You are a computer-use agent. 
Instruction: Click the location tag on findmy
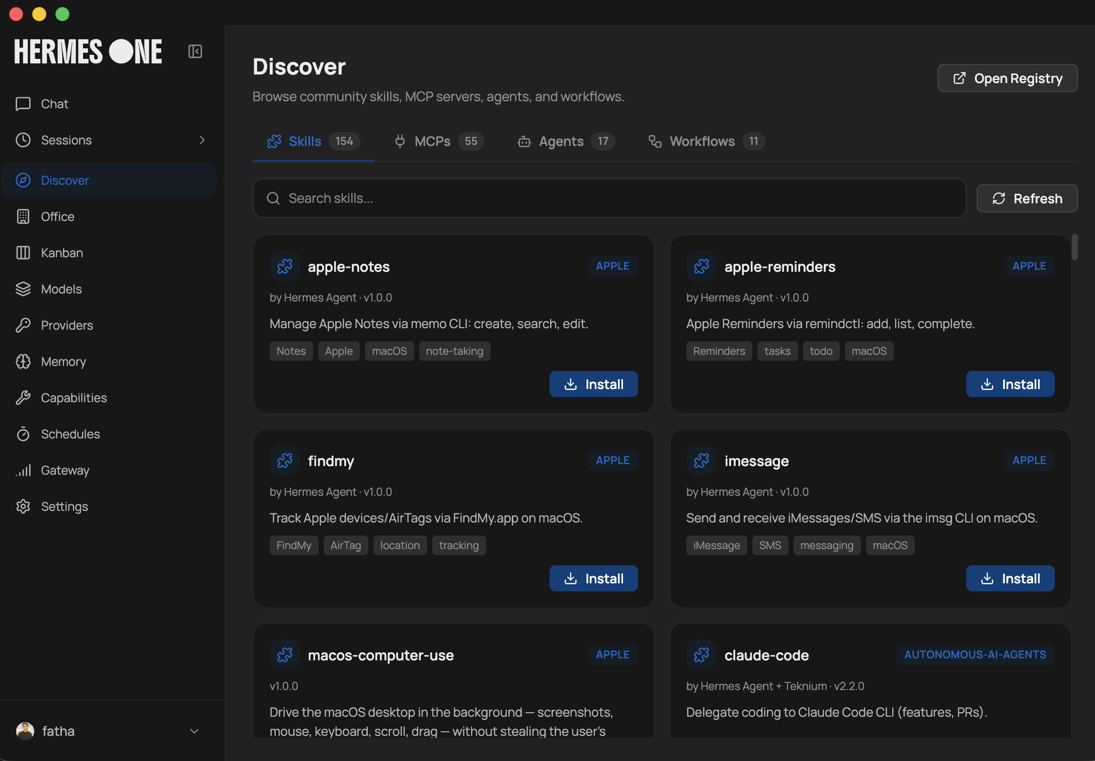pos(400,546)
